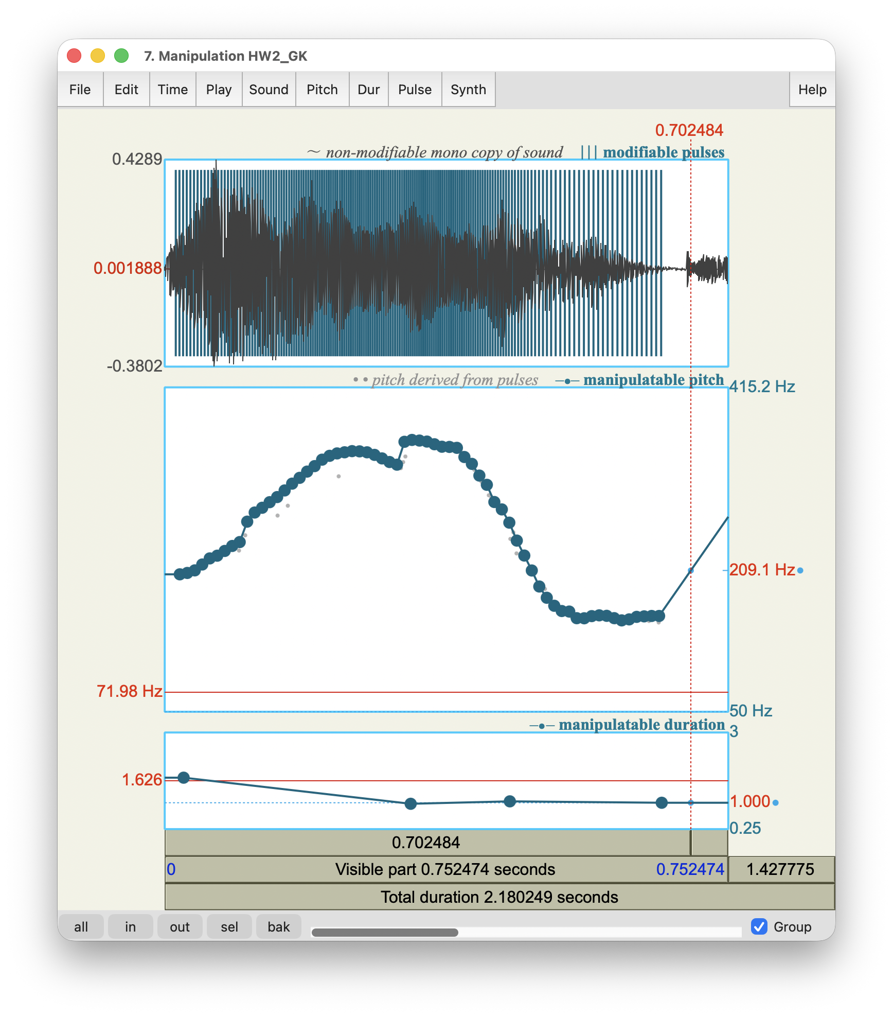The height and width of the screenshot is (1017, 893).
Task: Zoom to selection with 'sel' button
Action: tap(229, 926)
